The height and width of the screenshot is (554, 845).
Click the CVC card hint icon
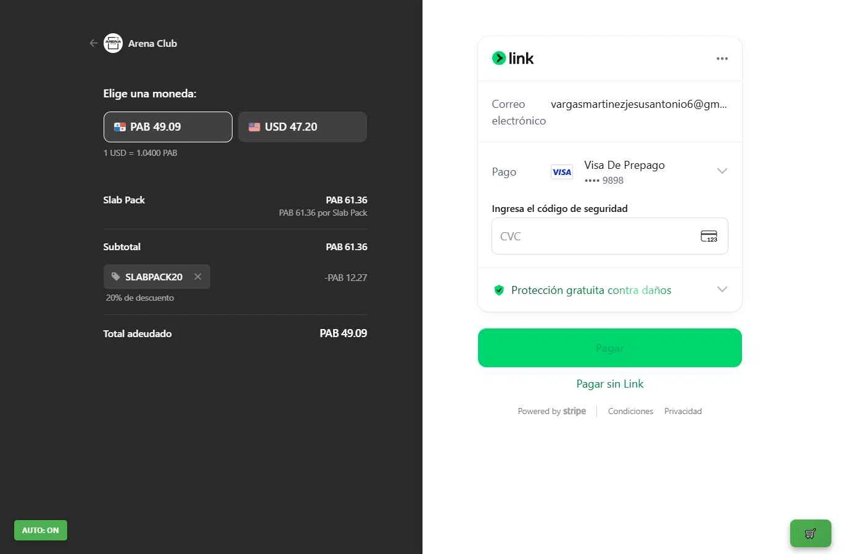709,236
